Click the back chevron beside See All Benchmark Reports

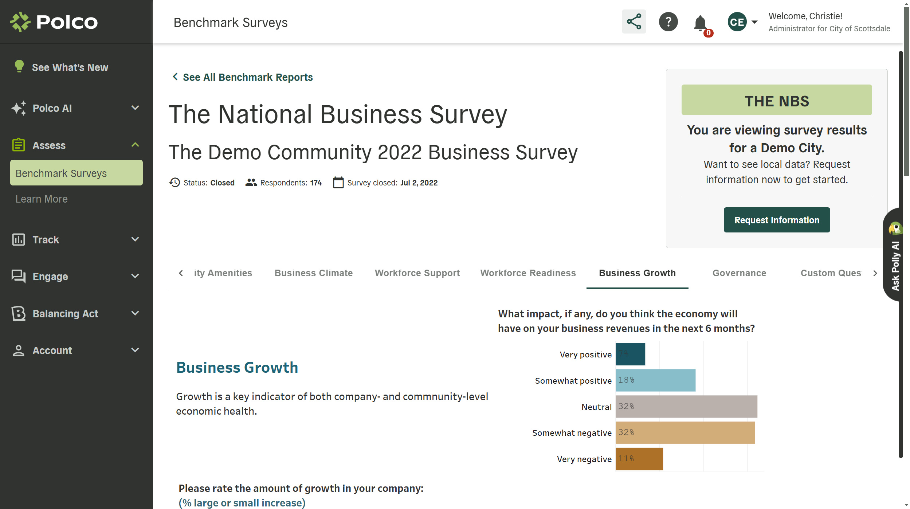[175, 77]
